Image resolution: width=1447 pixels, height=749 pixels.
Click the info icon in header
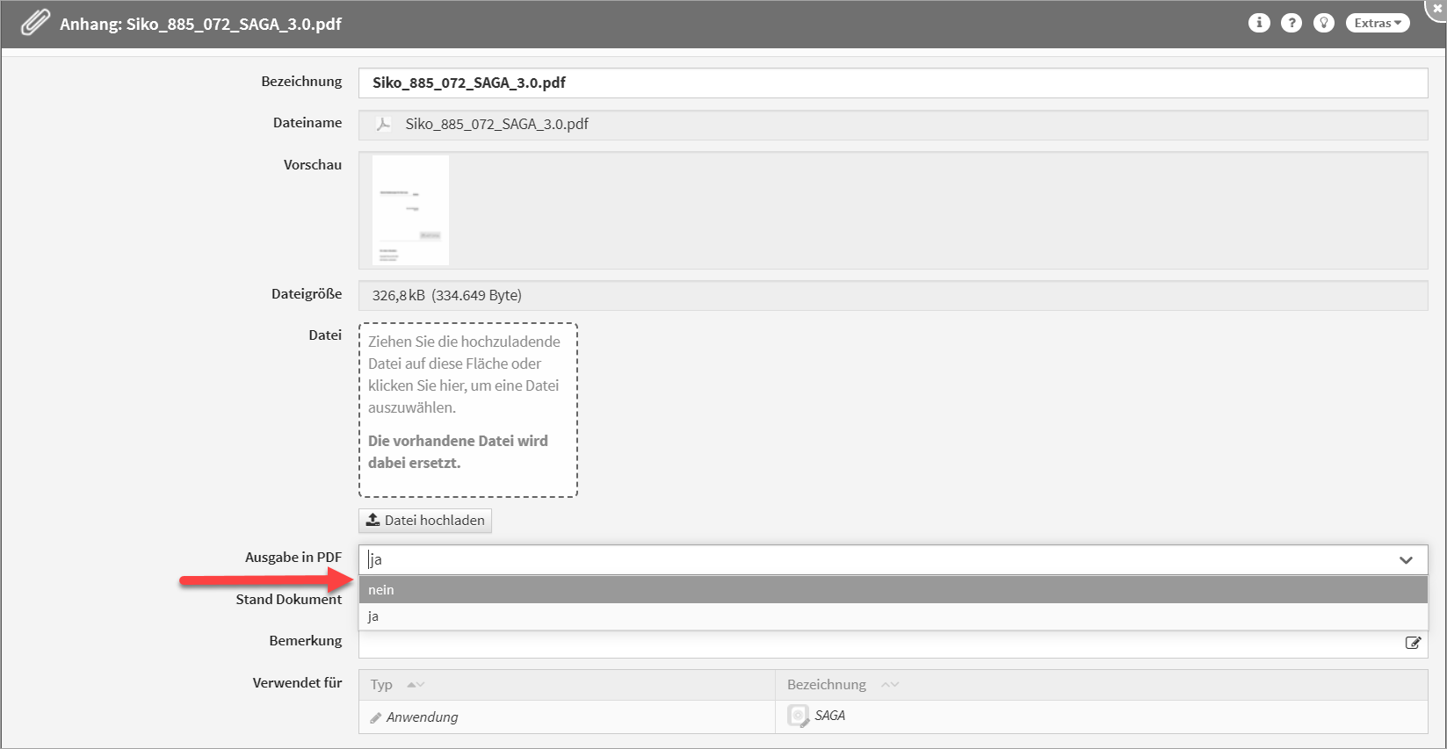[1259, 23]
